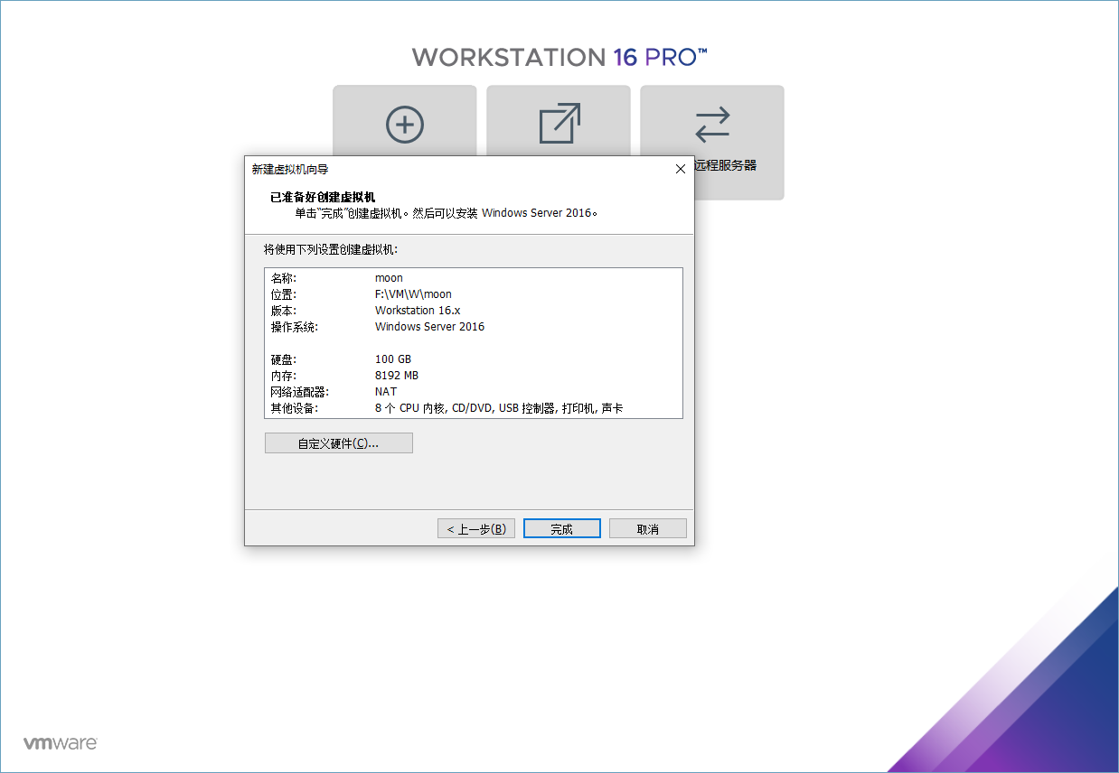Click the 名称: label in the settings list
The height and width of the screenshot is (773, 1119).
284,278
